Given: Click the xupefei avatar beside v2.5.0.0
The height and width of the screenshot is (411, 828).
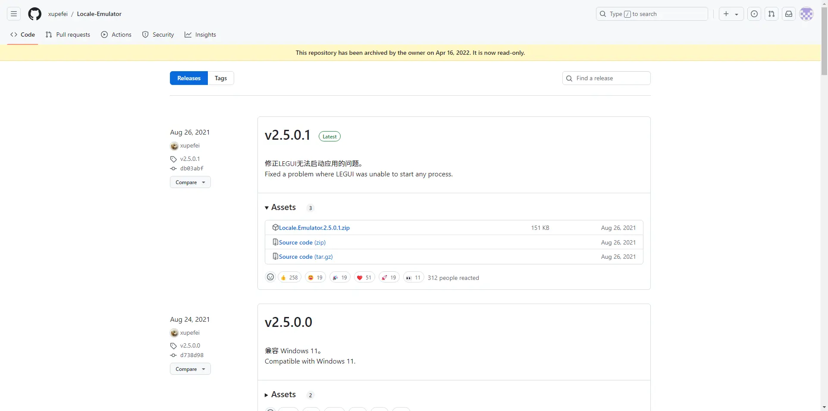Looking at the screenshot, I should (x=174, y=333).
